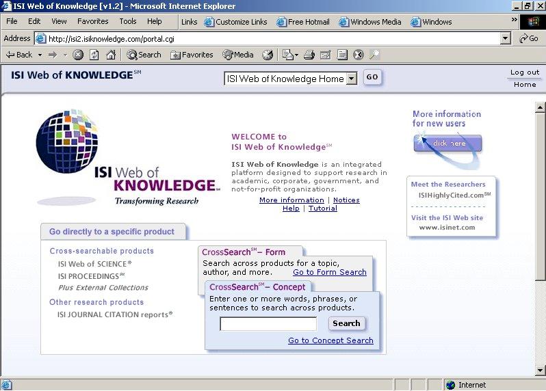Click the Discuss icon in toolbar
Screen dimensions: 546x391
point(342,55)
